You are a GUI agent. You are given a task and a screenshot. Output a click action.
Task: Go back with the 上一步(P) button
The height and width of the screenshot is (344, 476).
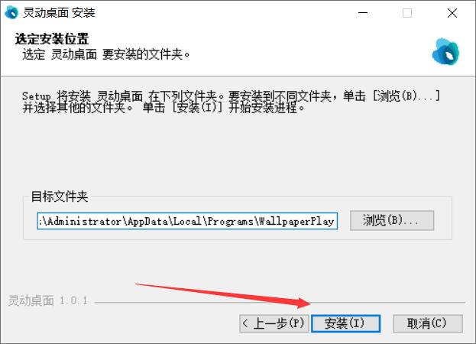coord(274,323)
